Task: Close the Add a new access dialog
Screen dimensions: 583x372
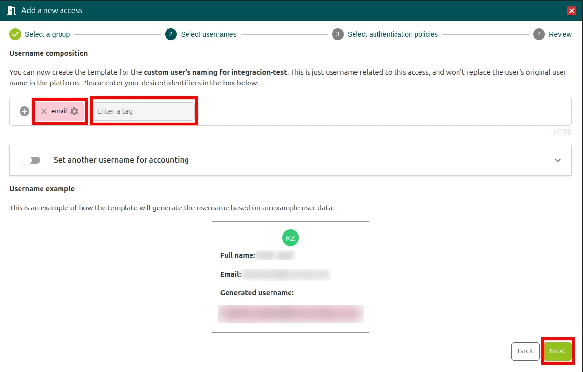Action: point(571,11)
